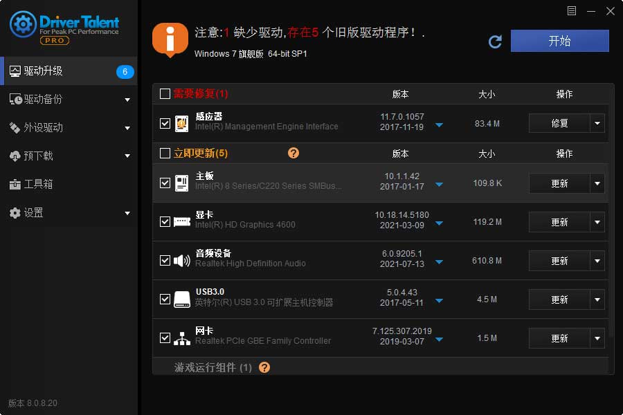Viewport: 623px width, 415px height.
Task: Open version dropdown for 感应器 11.7.0.1057
Action: [x=439, y=125]
